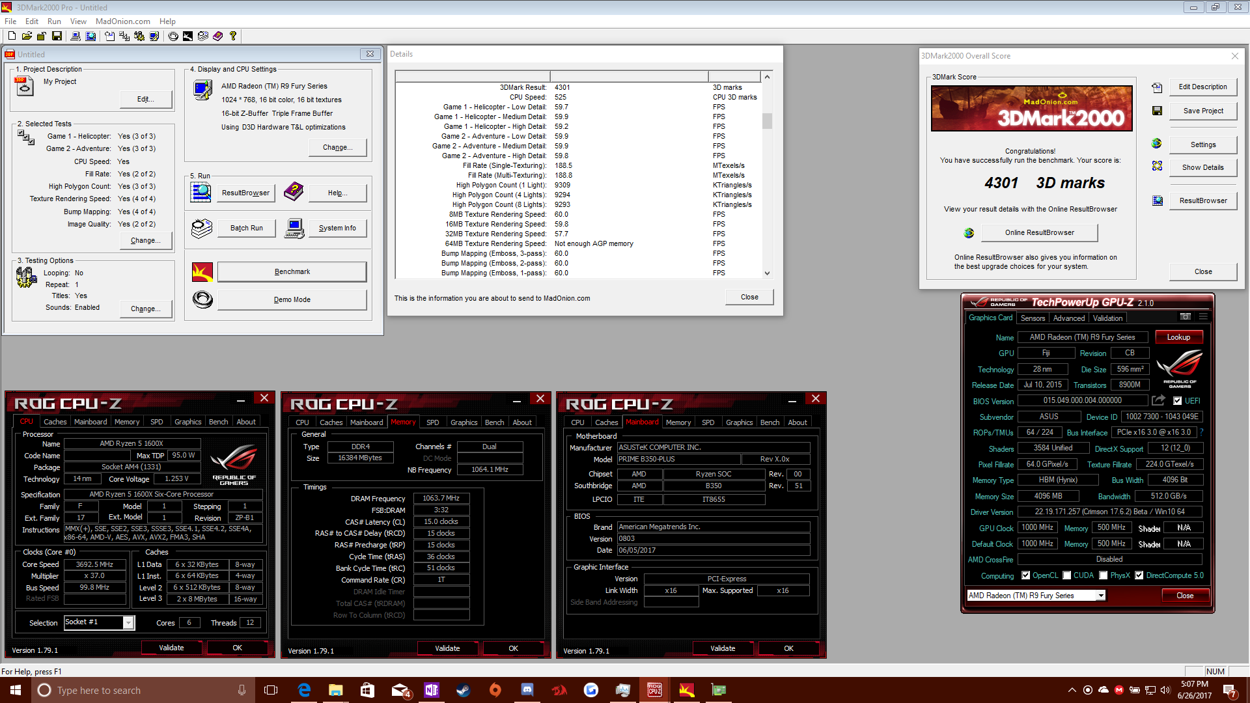This screenshot has height=703, width=1250.
Task: Click Close in the Details panel
Action: tap(749, 297)
